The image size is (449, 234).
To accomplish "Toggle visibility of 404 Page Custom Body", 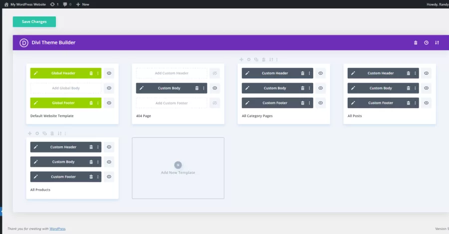I will coord(215,88).
